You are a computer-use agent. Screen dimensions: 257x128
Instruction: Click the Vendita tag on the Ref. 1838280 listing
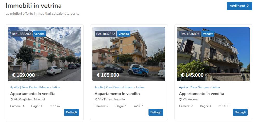point(39,34)
